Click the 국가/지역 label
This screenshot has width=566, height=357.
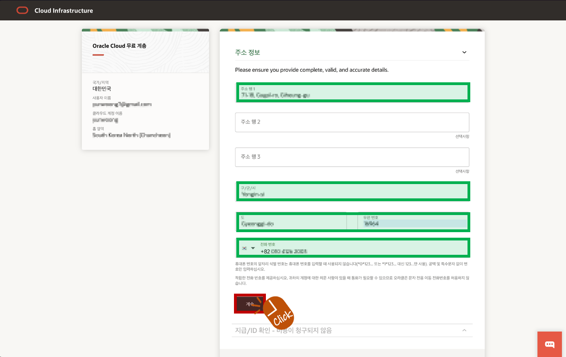(100, 82)
